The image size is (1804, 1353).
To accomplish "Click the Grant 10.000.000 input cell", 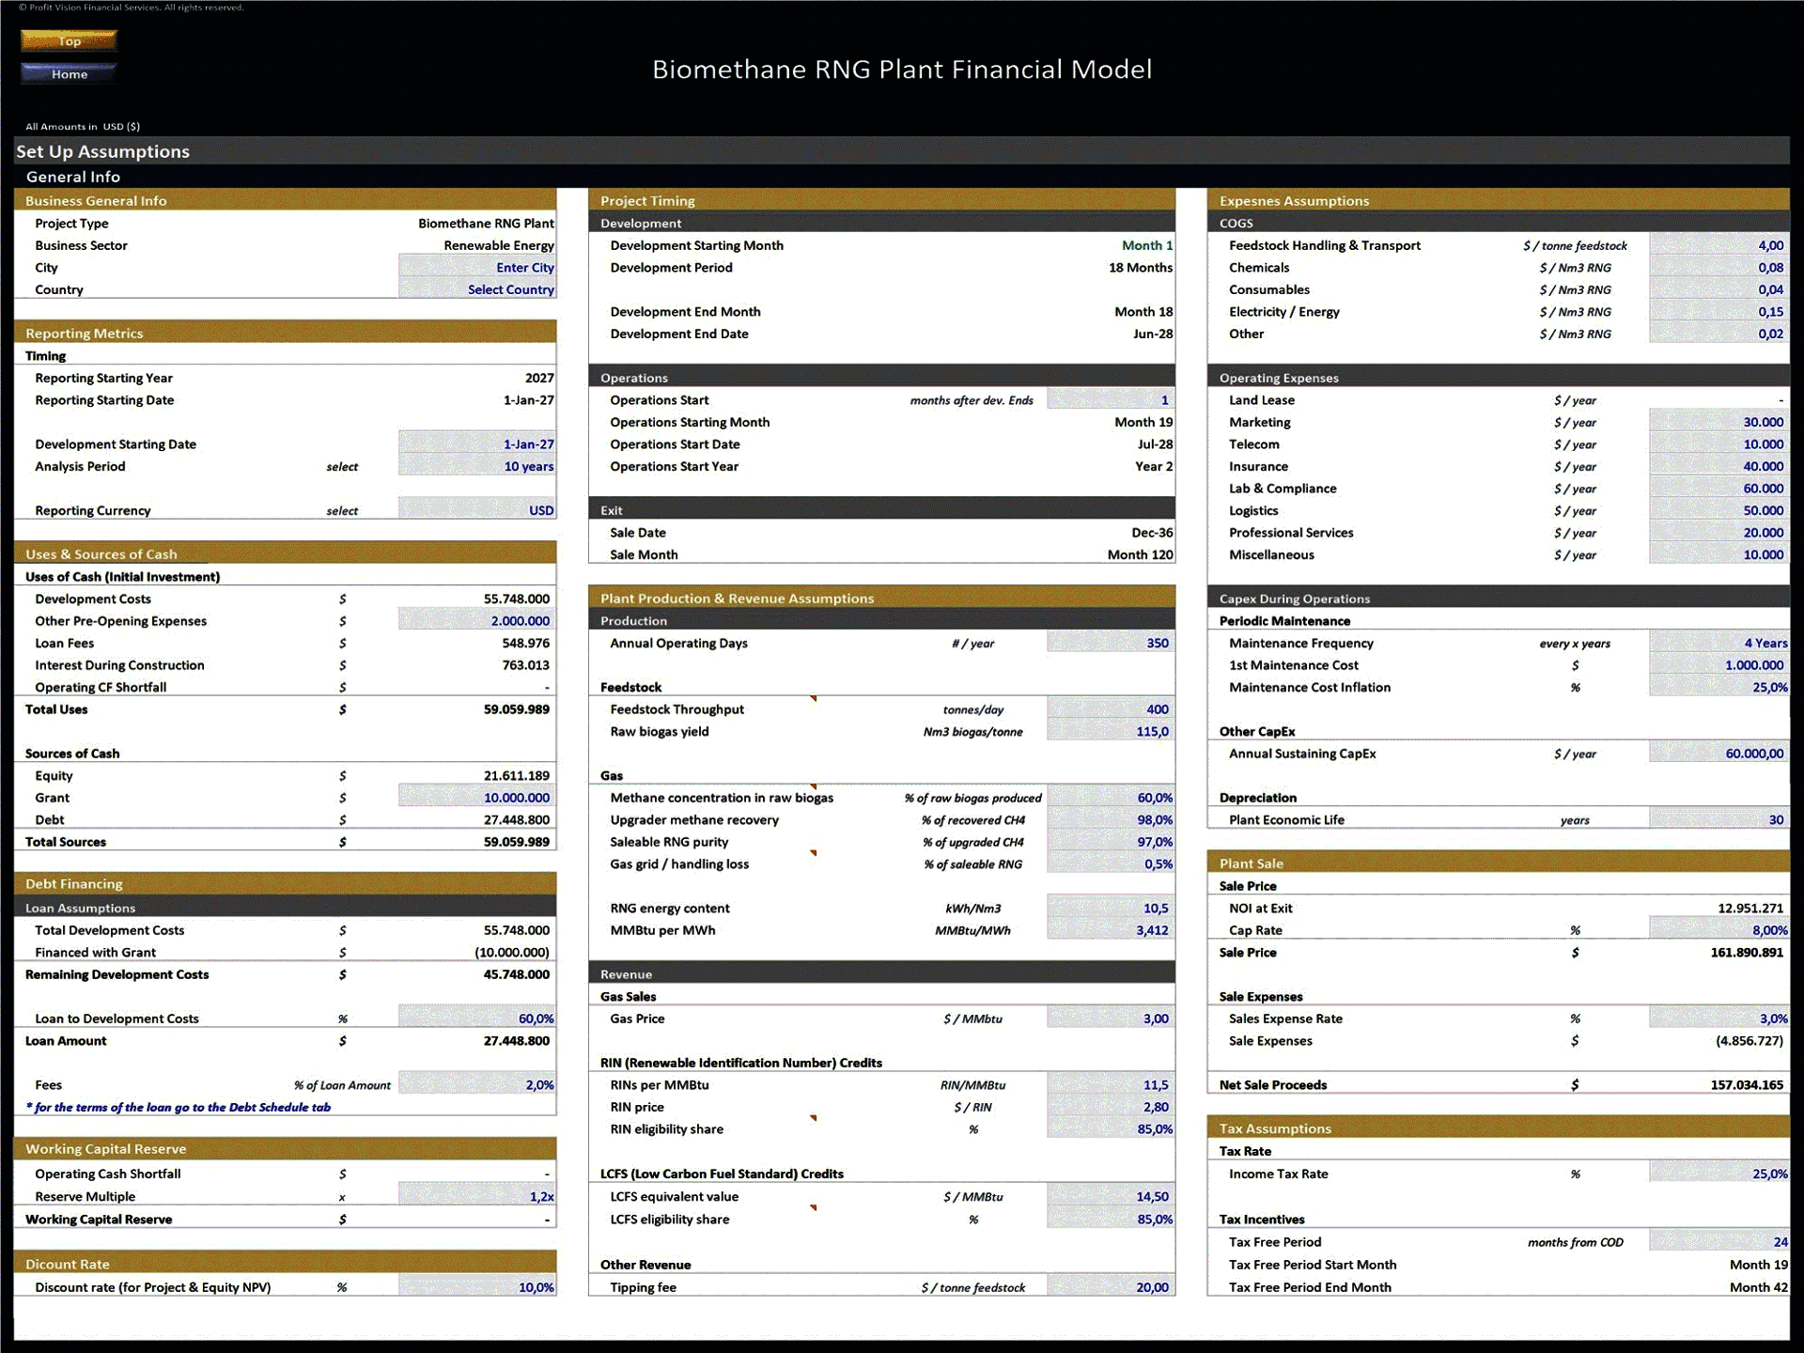I will pos(477,798).
